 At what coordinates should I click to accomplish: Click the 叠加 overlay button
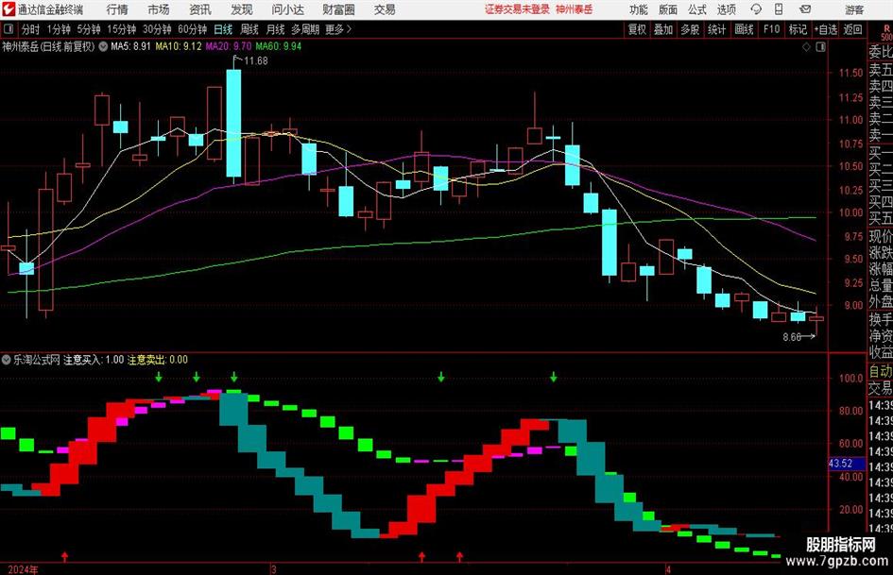coord(663,29)
